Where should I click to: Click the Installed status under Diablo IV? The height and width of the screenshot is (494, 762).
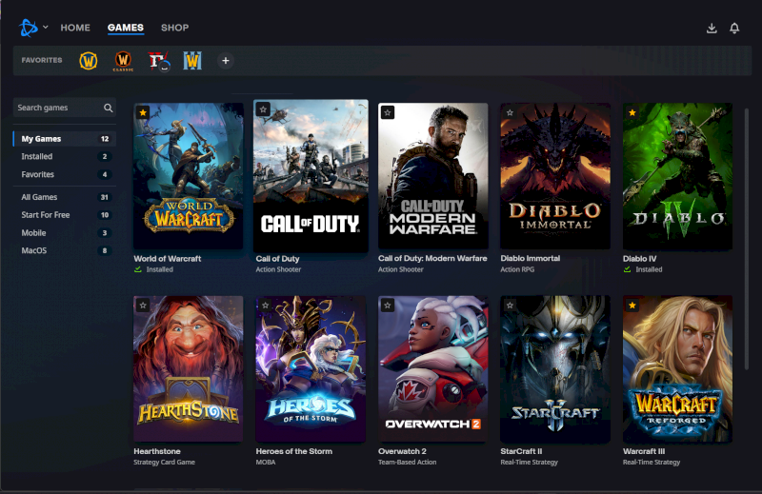(x=642, y=269)
